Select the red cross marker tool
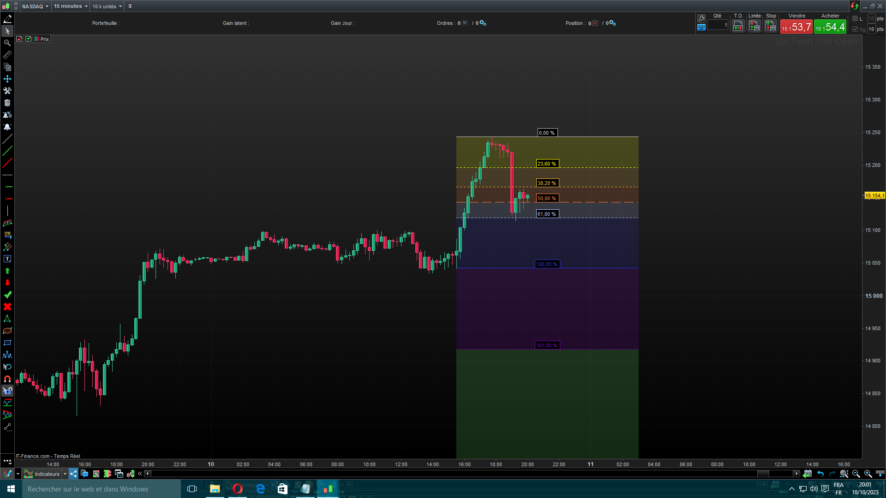This screenshot has height=498, width=886. [7, 307]
